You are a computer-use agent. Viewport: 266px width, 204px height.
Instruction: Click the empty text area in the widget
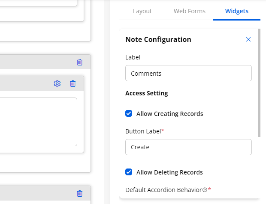click(38, 122)
